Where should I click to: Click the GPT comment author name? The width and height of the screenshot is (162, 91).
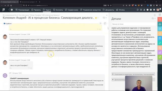click(x=10, y=73)
